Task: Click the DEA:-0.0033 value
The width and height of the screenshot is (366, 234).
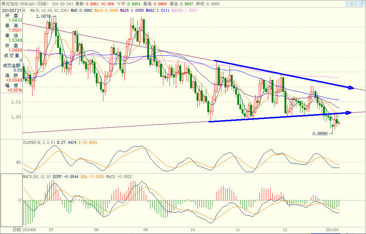Action: (93, 177)
